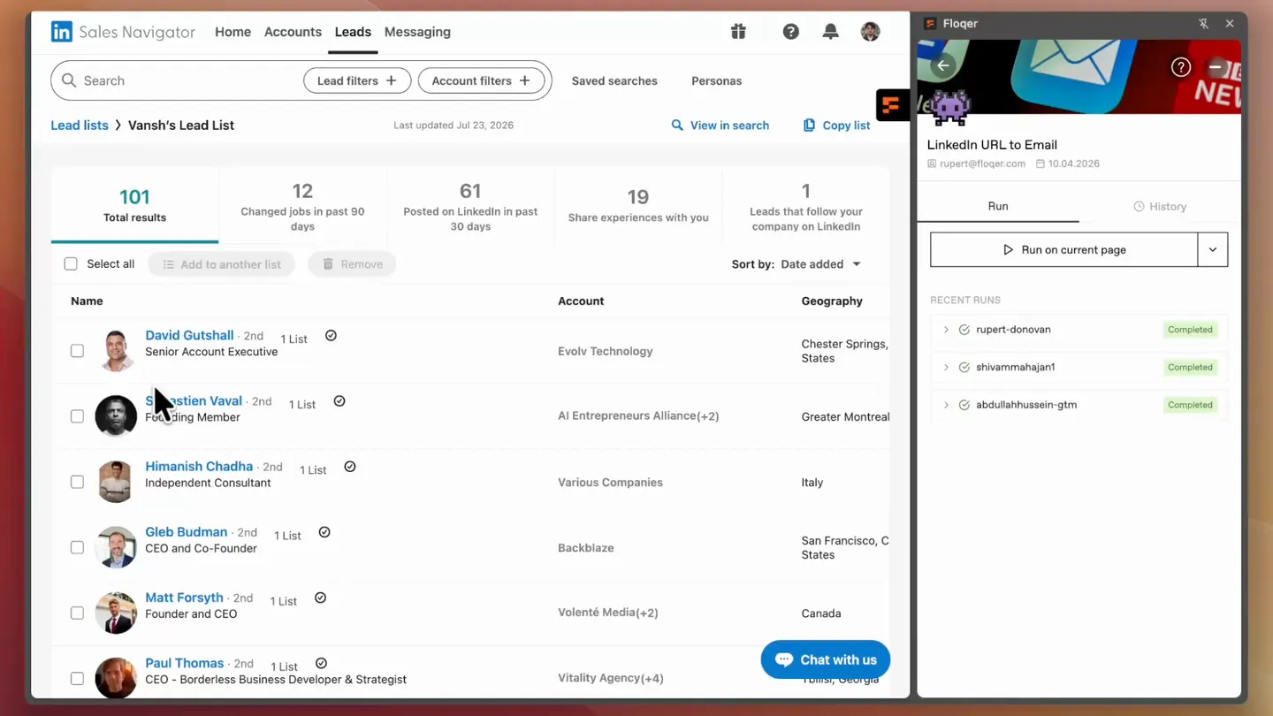Open the Run on current page options arrow

1213,250
